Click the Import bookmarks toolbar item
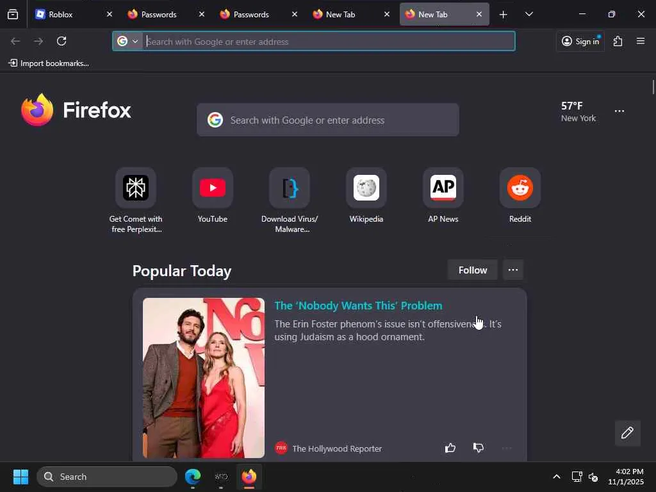This screenshot has width=656, height=492. (49, 63)
